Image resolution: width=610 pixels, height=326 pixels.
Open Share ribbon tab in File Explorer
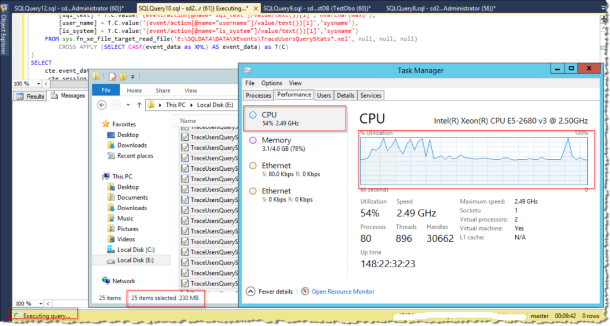coord(163,90)
